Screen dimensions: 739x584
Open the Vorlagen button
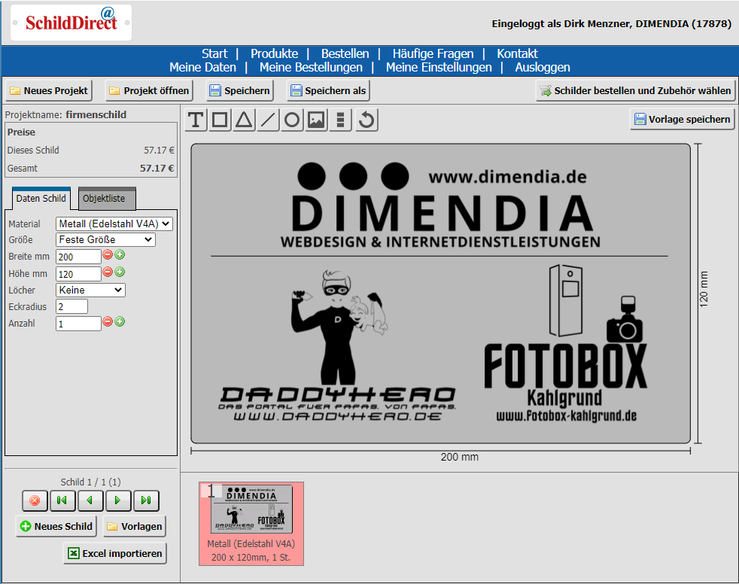[134, 526]
